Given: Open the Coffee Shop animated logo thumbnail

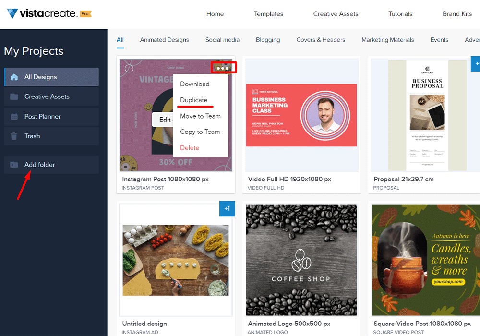Looking at the screenshot, I should tap(301, 260).
